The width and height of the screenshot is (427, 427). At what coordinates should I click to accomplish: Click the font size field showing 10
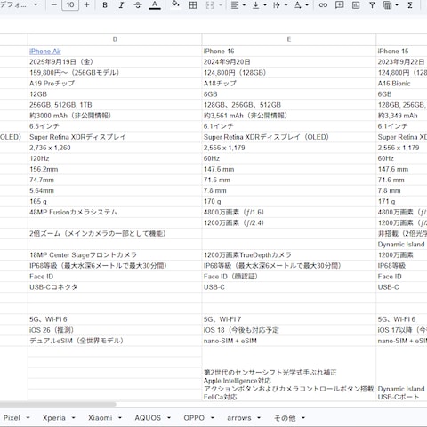(x=70, y=5)
